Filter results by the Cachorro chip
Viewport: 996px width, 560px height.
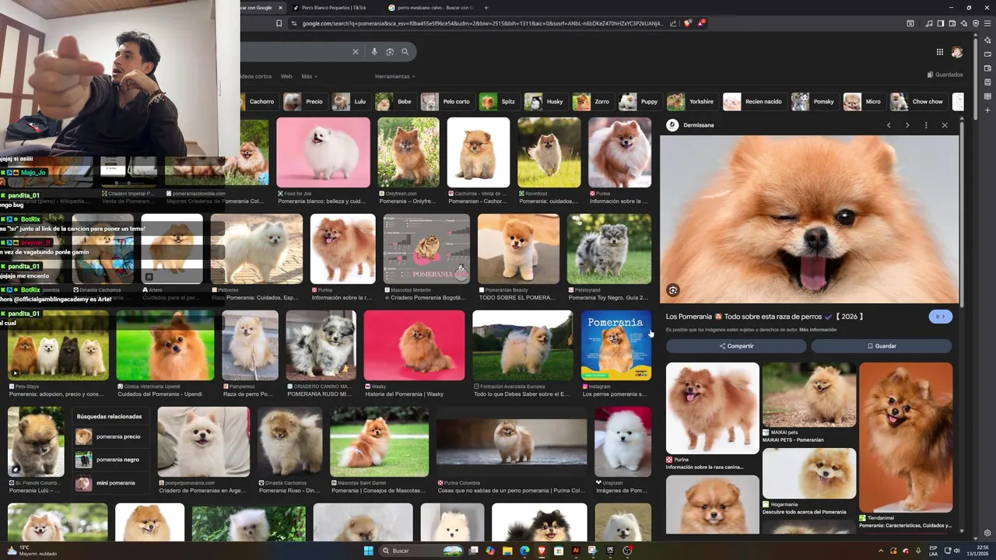point(261,101)
